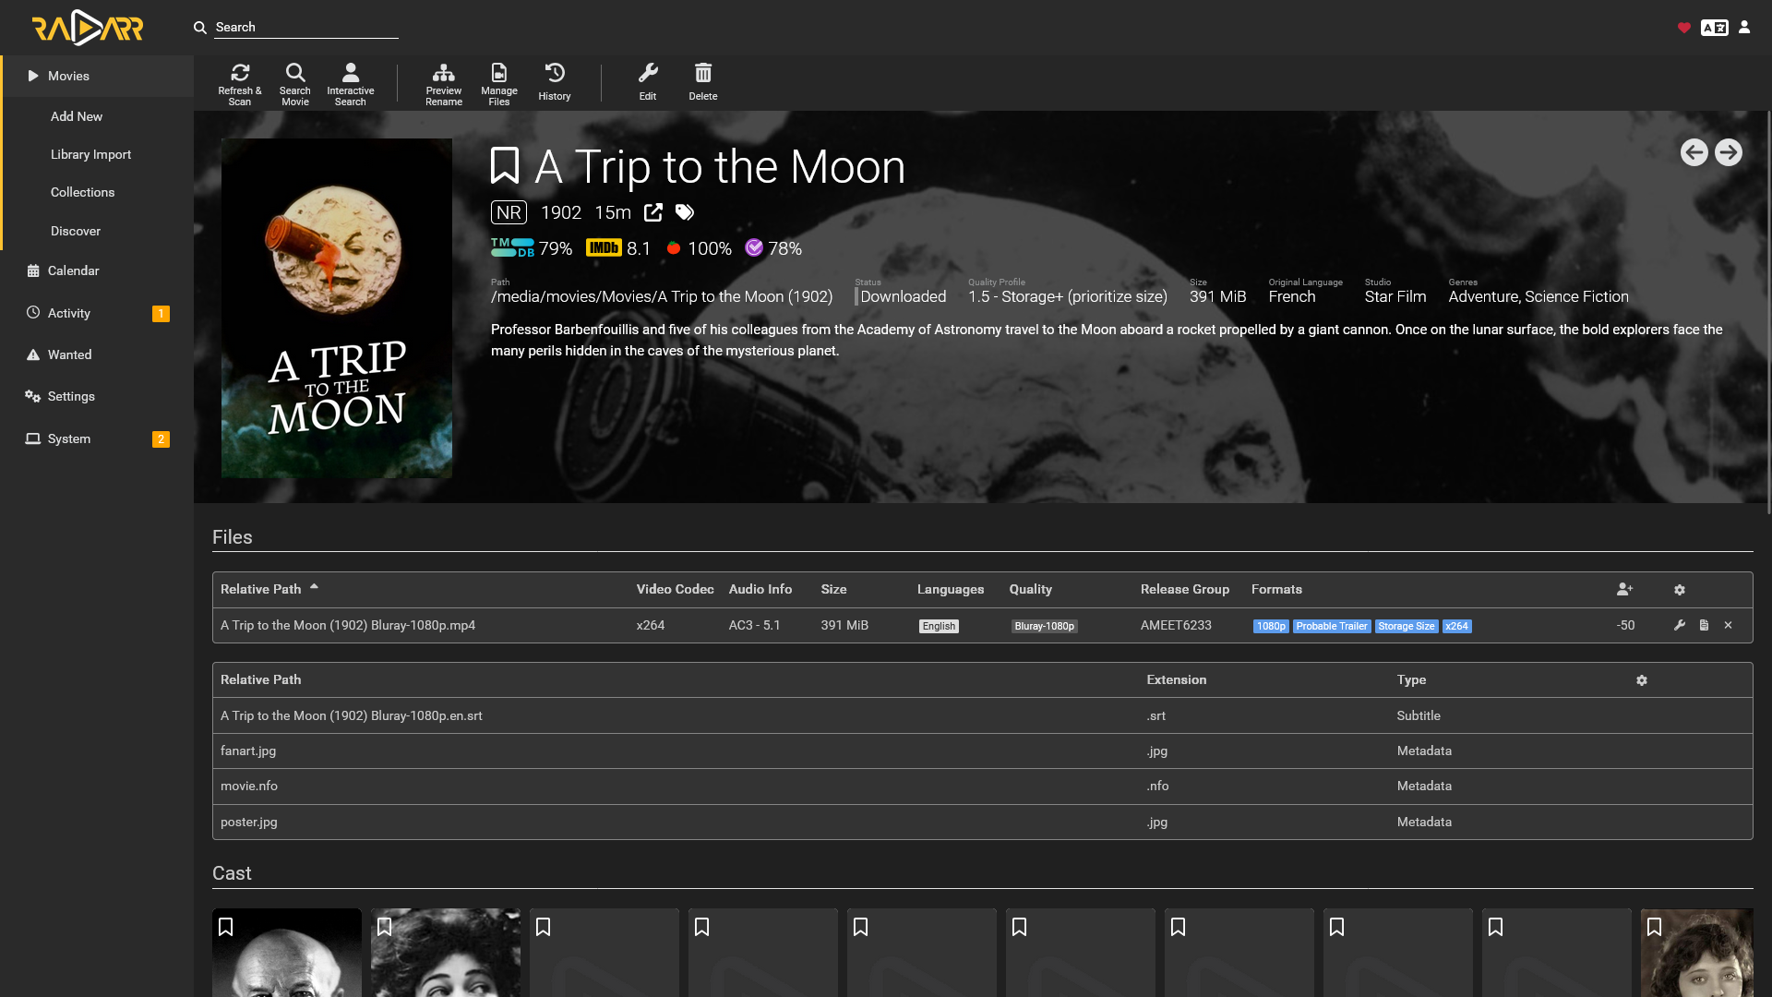The width and height of the screenshot is (1772, 997).
Task: Open the external links icon
Action: (653, 212)
